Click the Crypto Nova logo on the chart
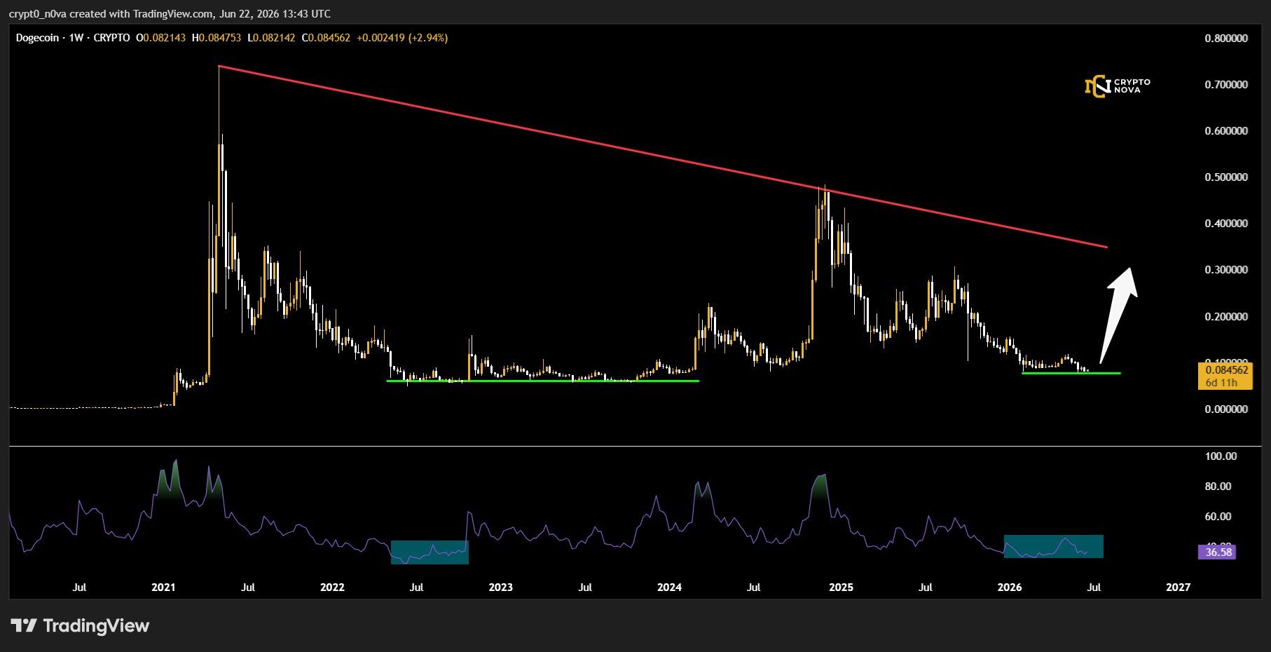 [1117, 86]
